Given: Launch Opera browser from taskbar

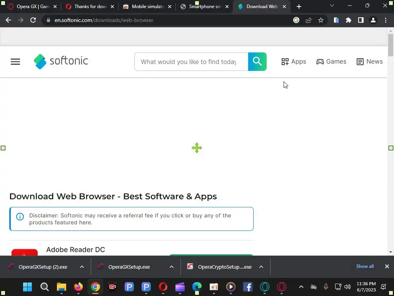Looking at the screenshot, I should [163, 287].
